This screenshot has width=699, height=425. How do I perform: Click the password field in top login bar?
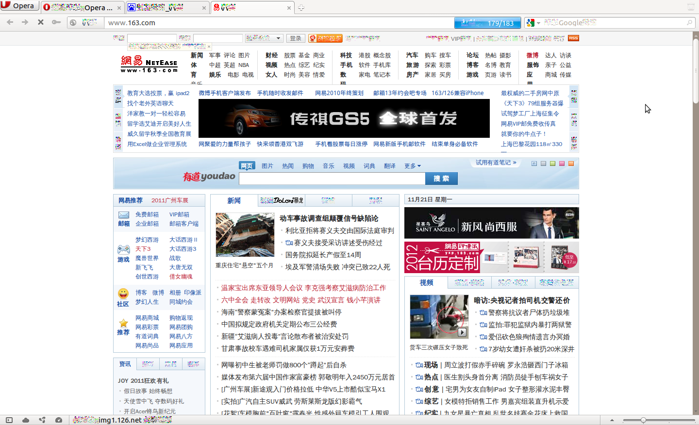(x=218, y=38)
